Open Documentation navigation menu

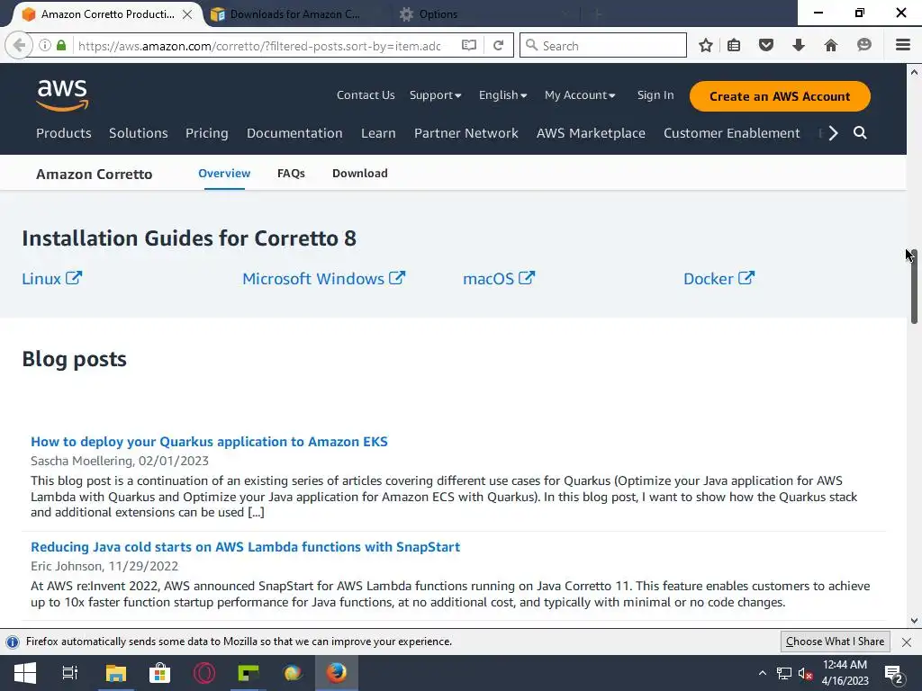294,133
